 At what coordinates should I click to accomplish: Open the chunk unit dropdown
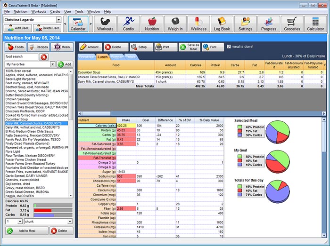point(70,222)
